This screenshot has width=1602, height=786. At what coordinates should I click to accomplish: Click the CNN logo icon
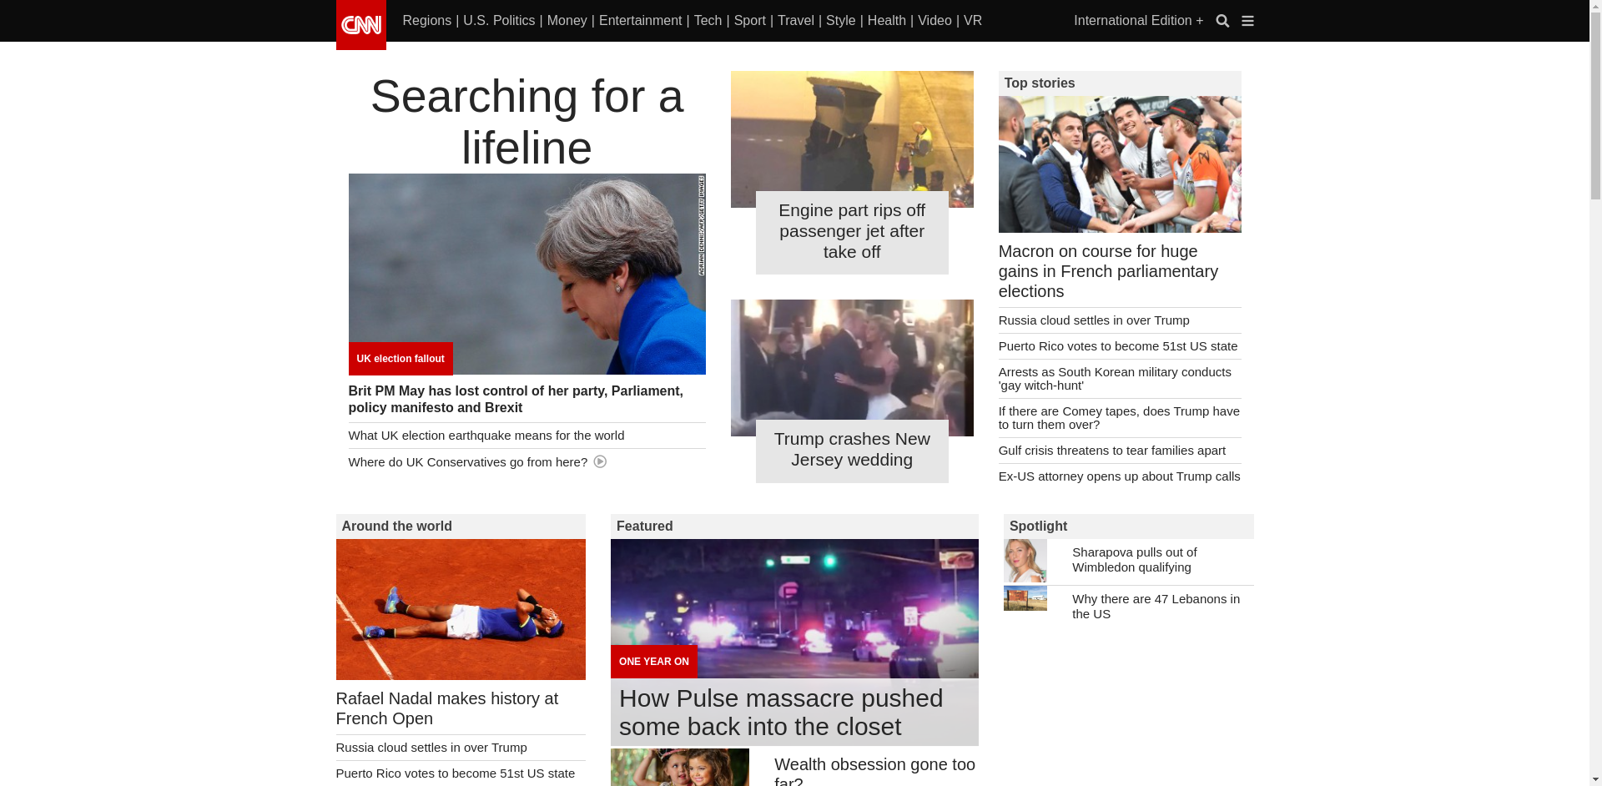point(360,24)
